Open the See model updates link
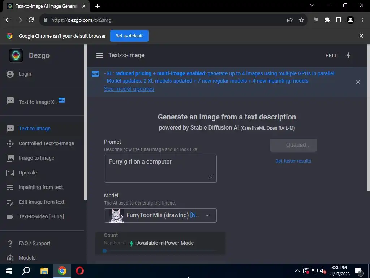This screenshot has height=278, width=370. pos(129,89)
